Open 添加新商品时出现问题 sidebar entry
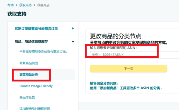 [35, 109]
